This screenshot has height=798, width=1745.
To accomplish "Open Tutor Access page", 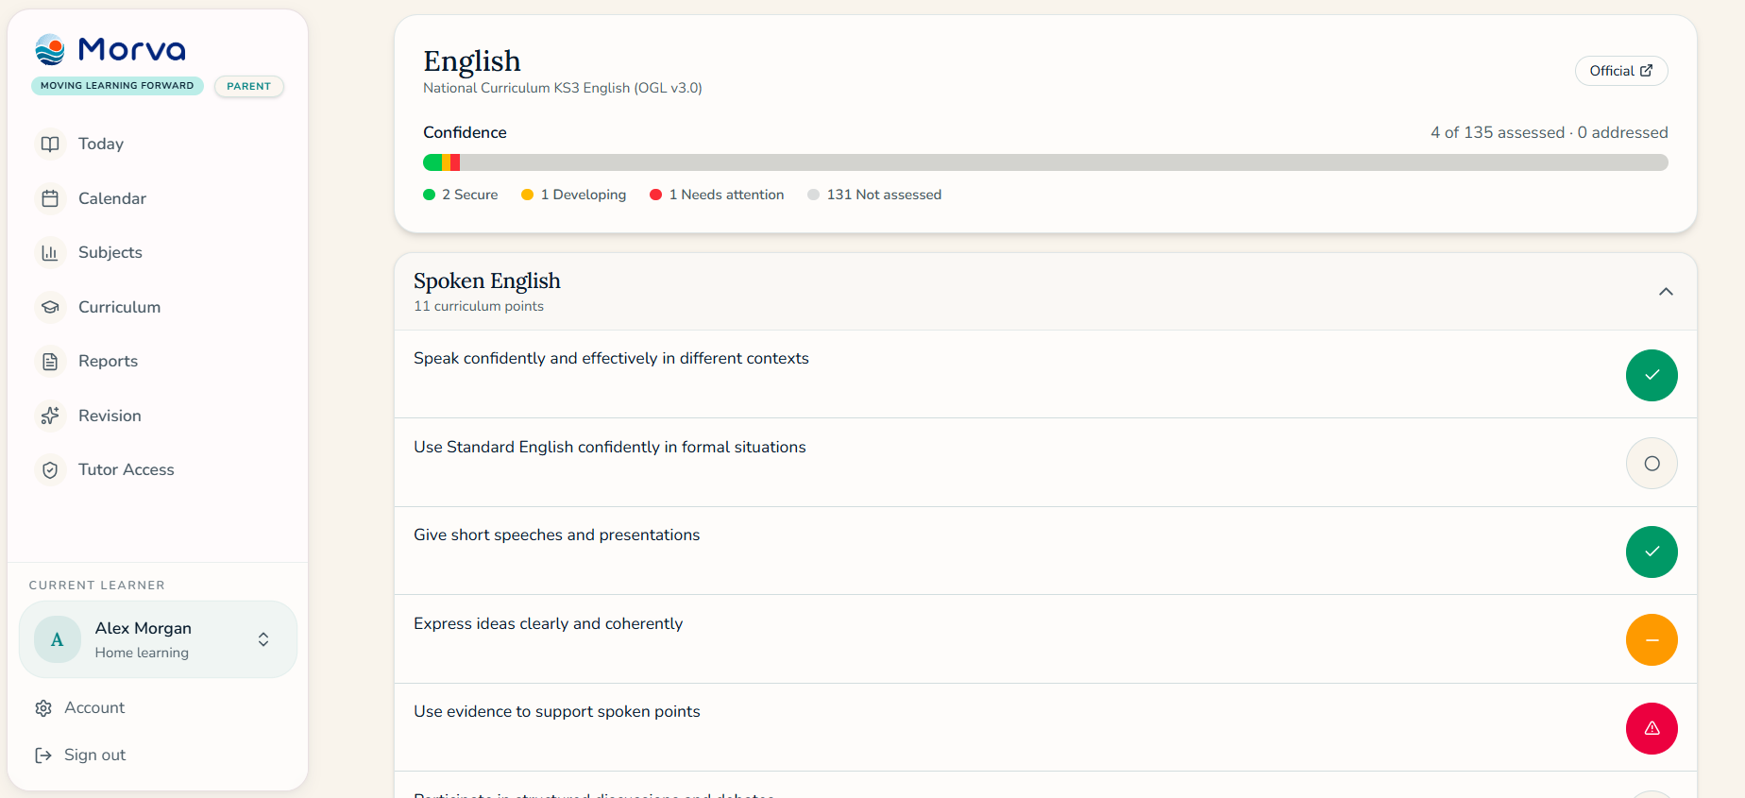I will tap(127, 469).
